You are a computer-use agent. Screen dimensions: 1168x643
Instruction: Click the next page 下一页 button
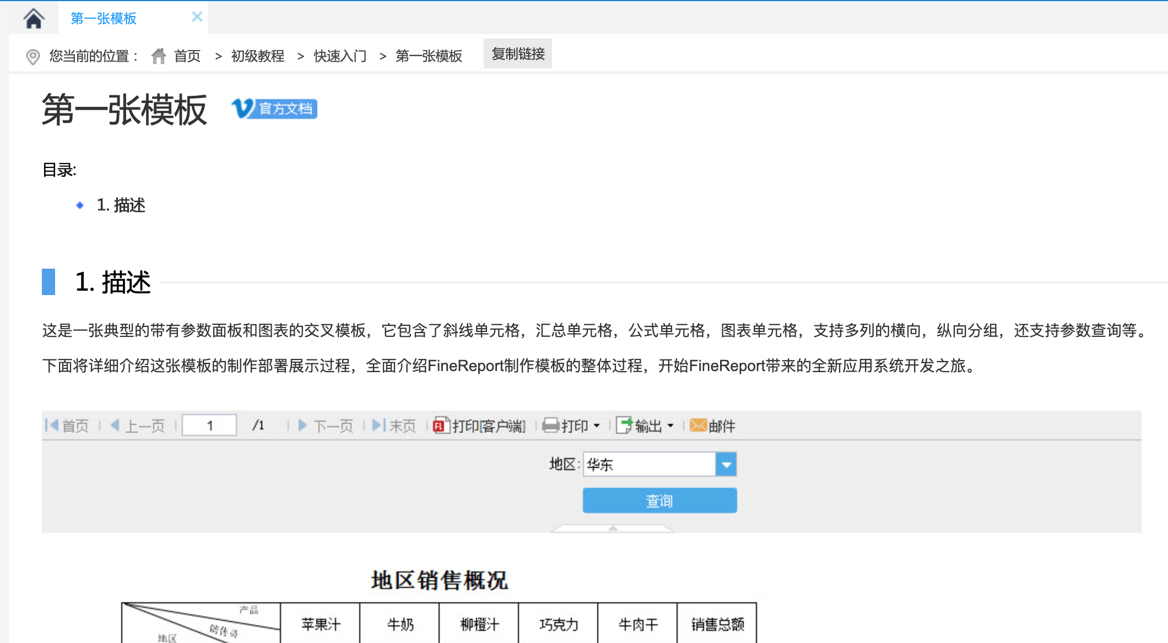pyautogui.click(x=325, y=426)
